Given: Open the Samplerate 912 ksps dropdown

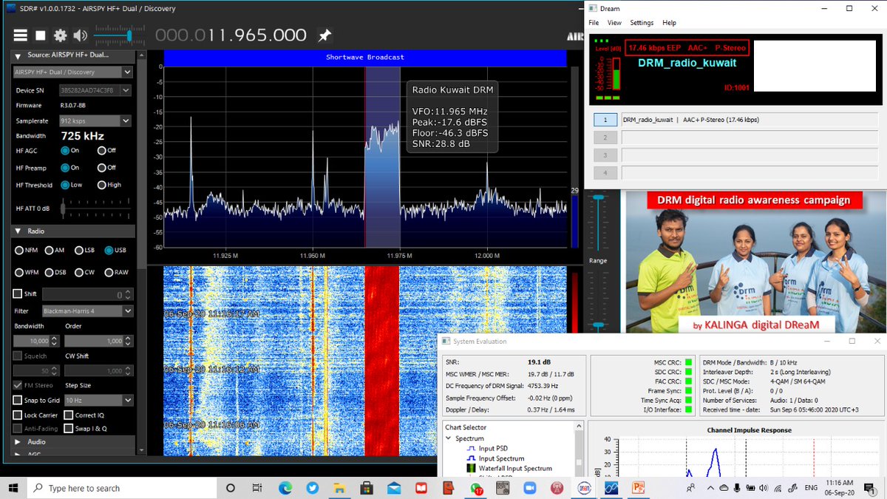Looking at the screenshot, I should (x=95, y=120).
